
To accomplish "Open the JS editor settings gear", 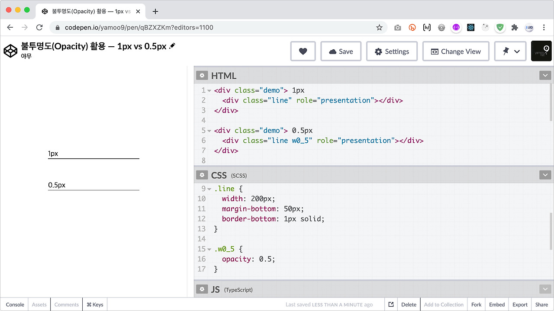I will pyautogui.click(x=202, y=289).
